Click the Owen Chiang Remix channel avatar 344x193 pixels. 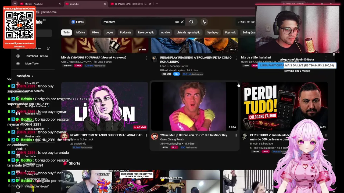tap(155, 136)
